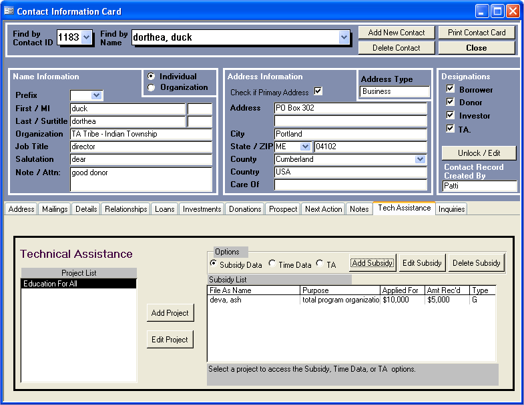Open the Prefix dropdown list
Screen dimensions: 524x405
click(x=96, y=95)
